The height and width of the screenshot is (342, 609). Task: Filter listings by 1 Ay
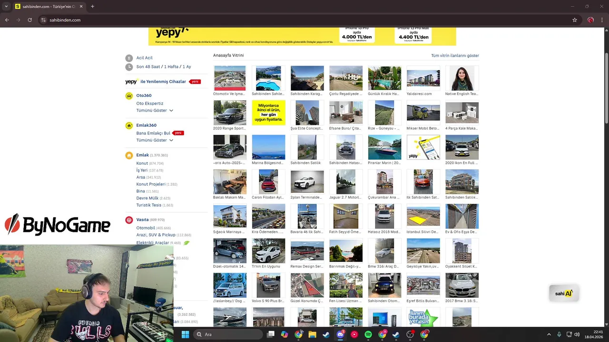(187, 67)
